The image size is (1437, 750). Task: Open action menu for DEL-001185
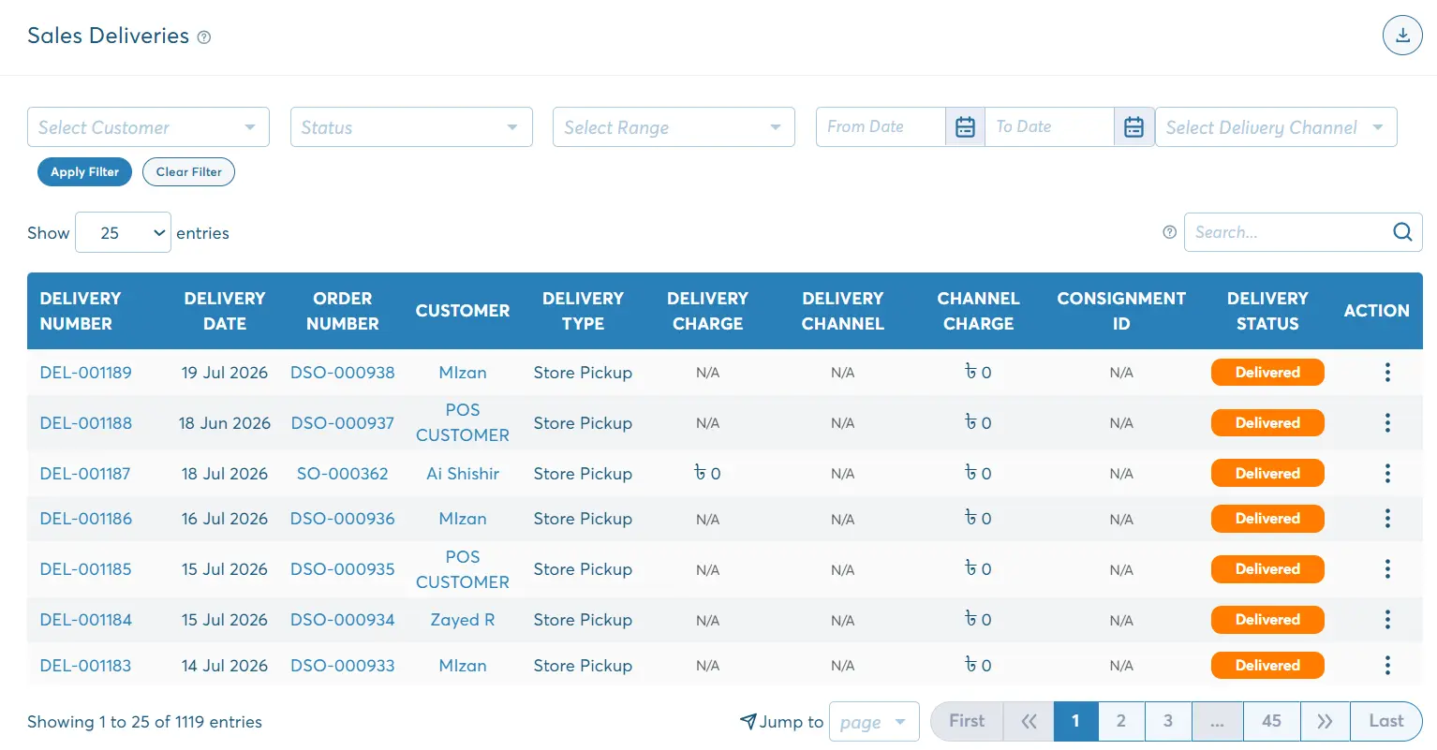(1387, 569)
